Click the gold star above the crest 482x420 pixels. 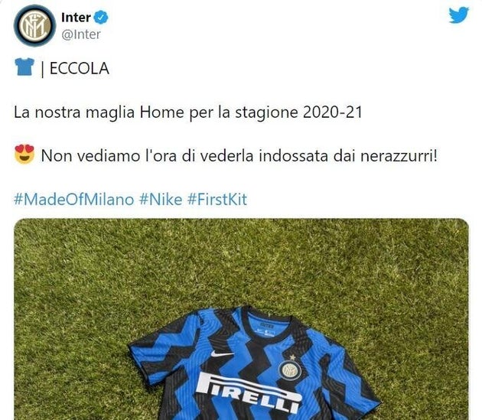292,357
